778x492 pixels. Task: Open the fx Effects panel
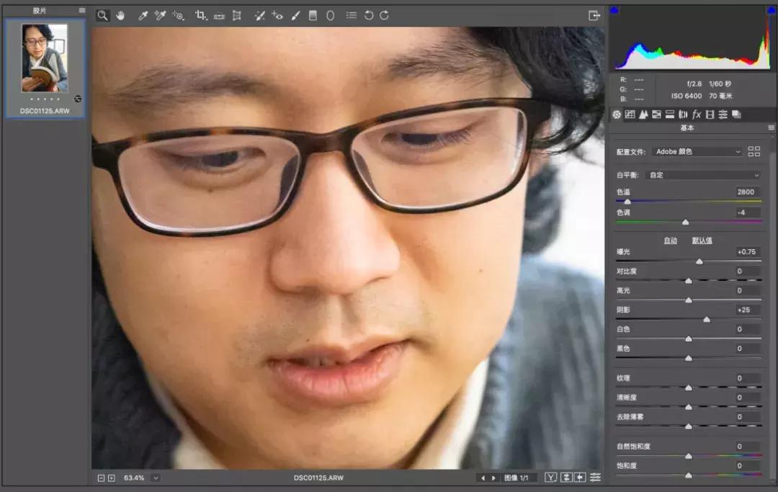click(696, 115)
